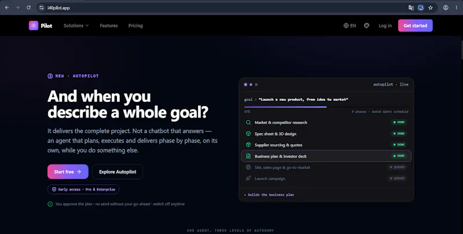Click the goal text 'Launch a new product'
This screenshot has width=463, height=234.
[x=303, y=100]
